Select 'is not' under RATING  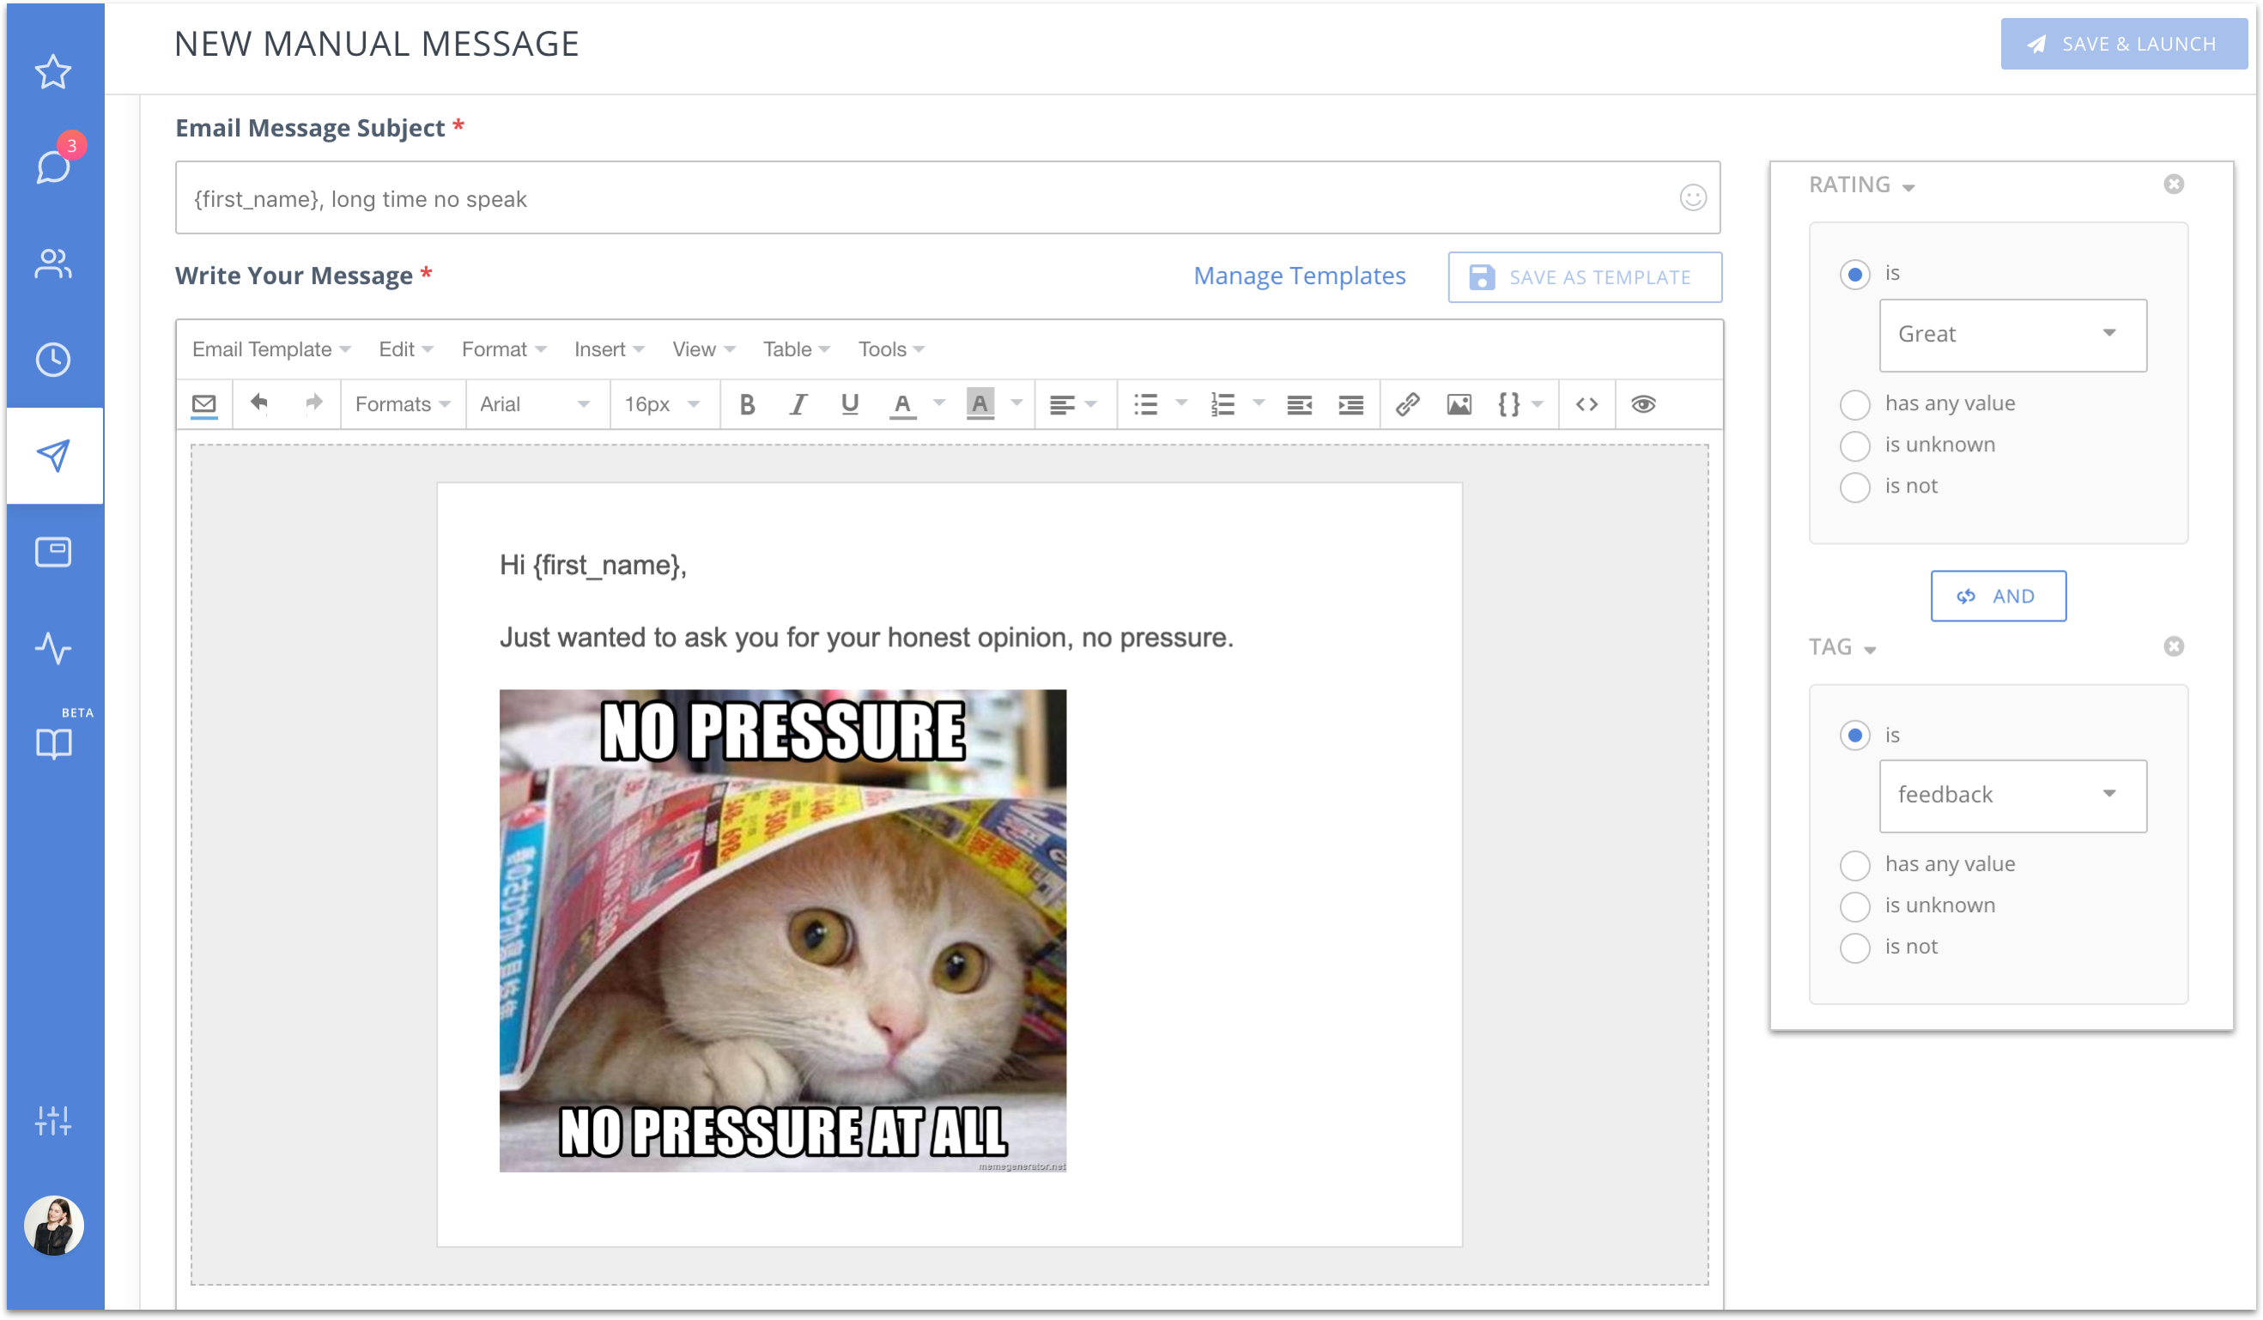click(1854, 487)
